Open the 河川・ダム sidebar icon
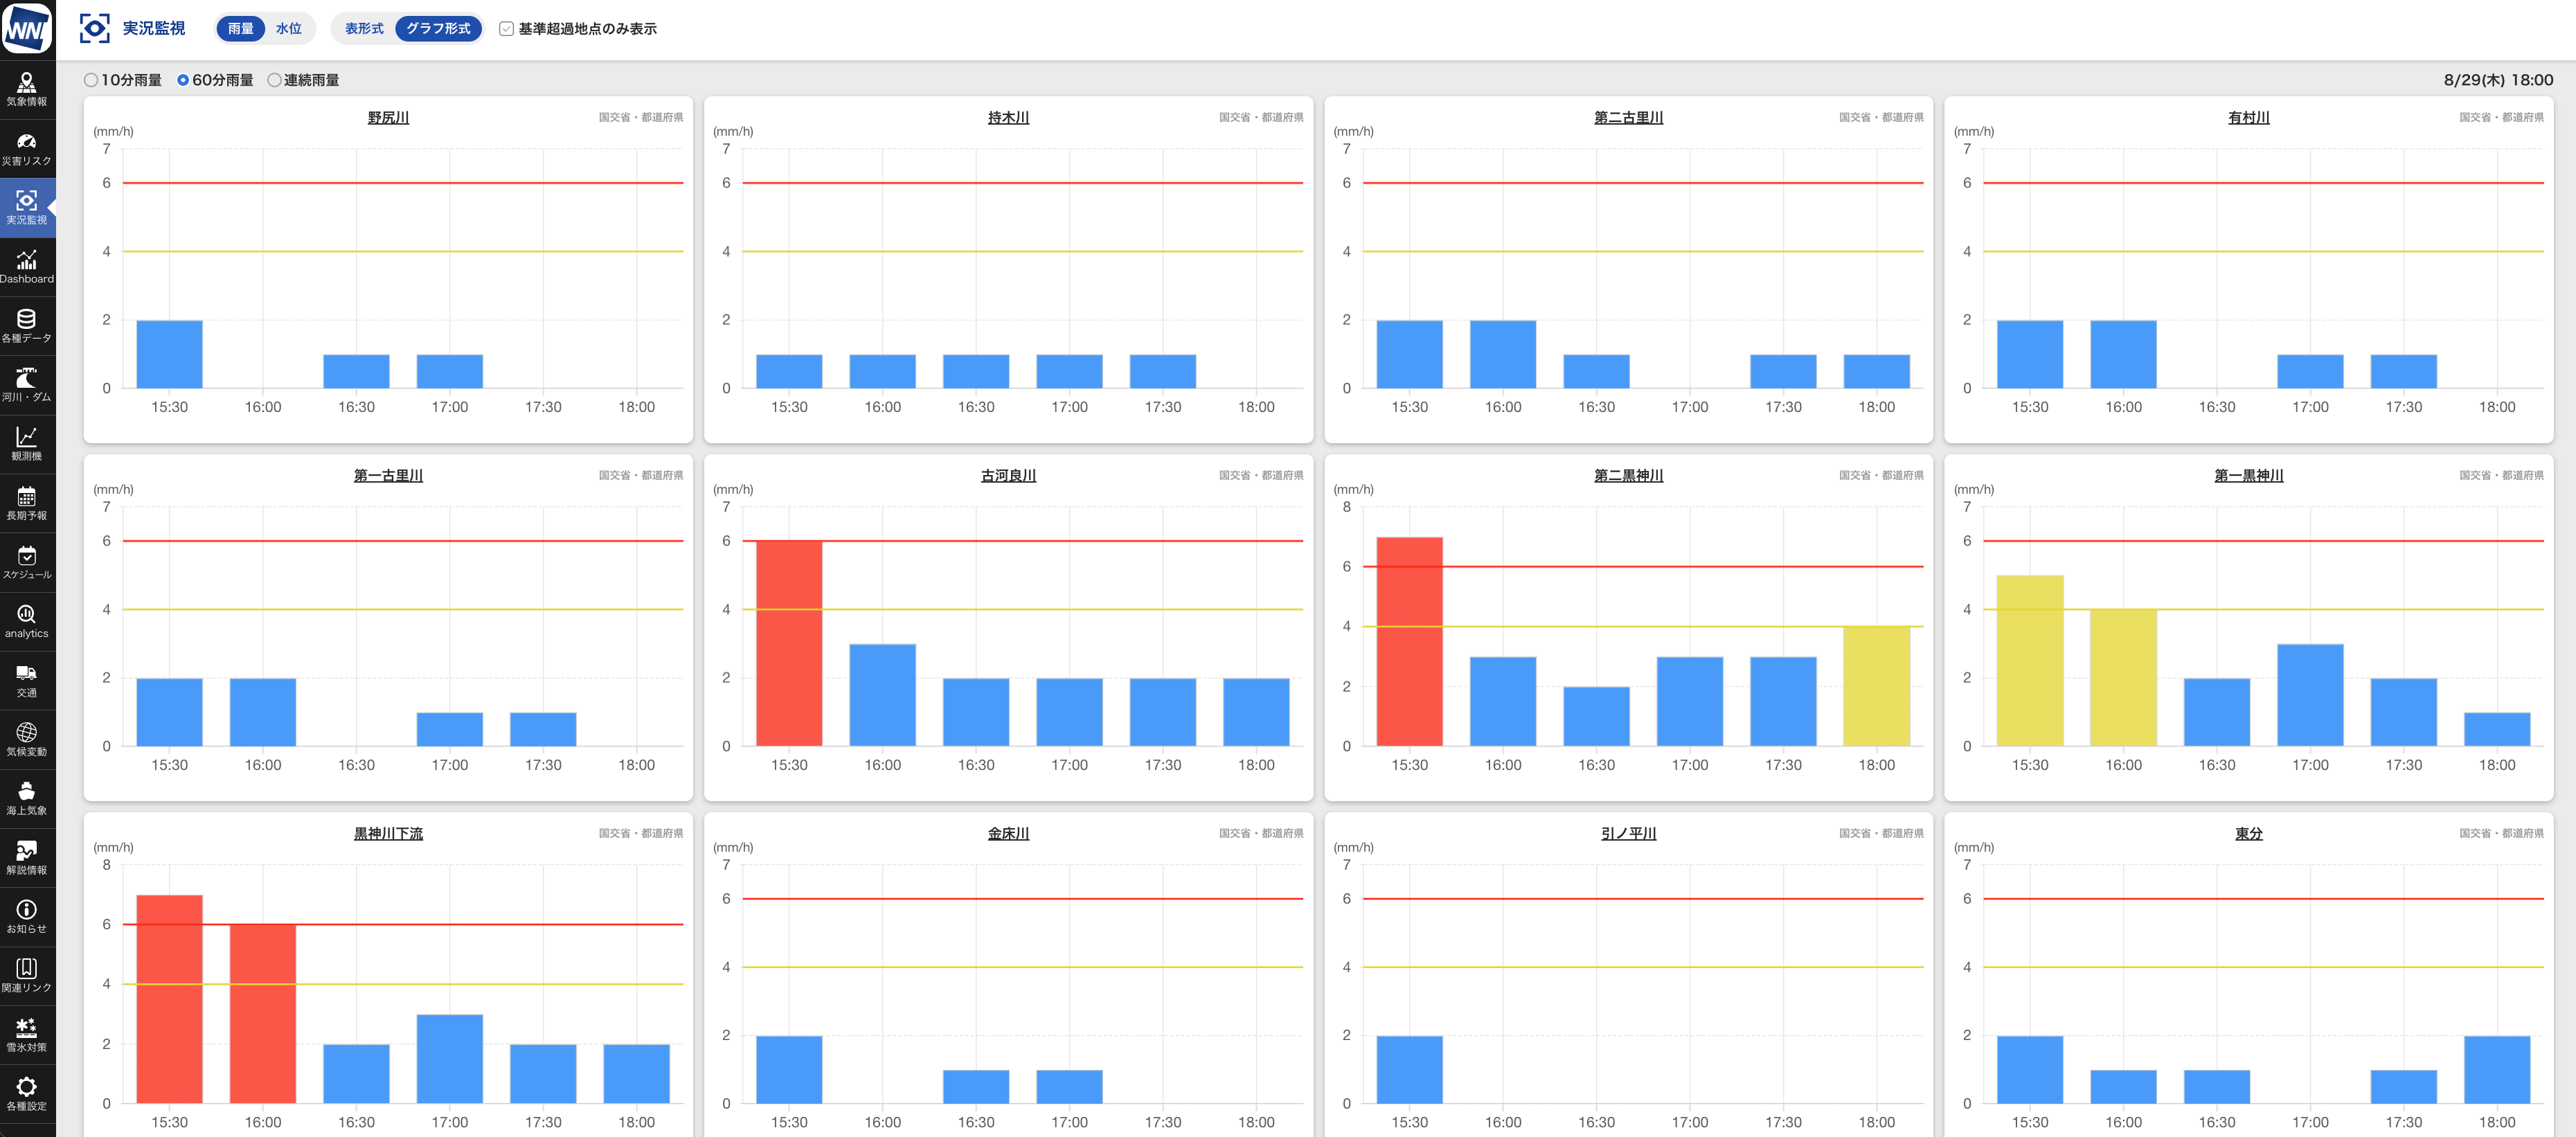 tap(27, 383)
